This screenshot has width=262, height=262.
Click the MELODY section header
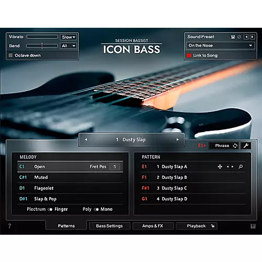tap(28, 157)
